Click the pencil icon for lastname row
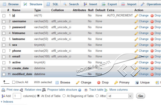Image resolution: width=161 pixels, height=105 pixels. click(136, 39)
